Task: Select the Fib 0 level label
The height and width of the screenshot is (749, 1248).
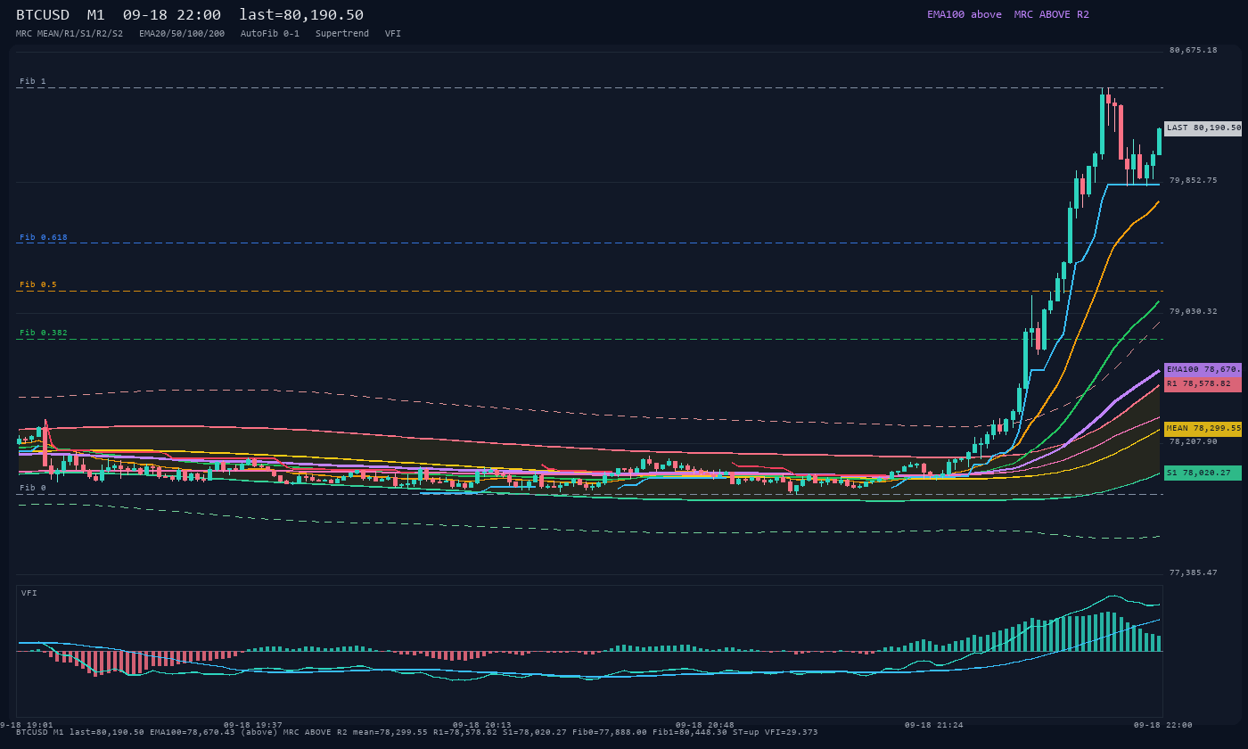Action: coord(33,488)
